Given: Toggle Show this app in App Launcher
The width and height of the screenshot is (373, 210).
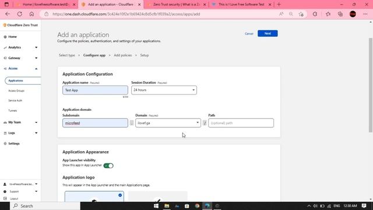Looking at the screenshot, I should [x=108, y=166].
